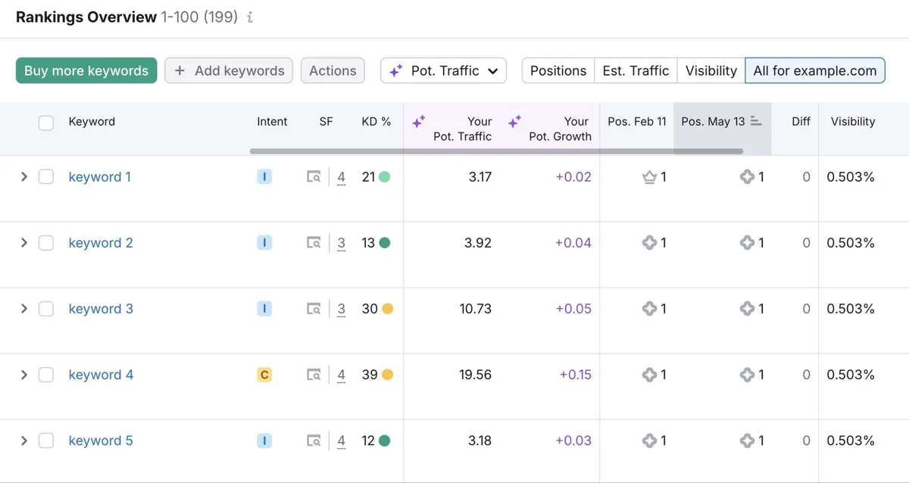Click the info icon next to Rankings Overview
Viewport: 909px width, 483px height.
[250, 17]
